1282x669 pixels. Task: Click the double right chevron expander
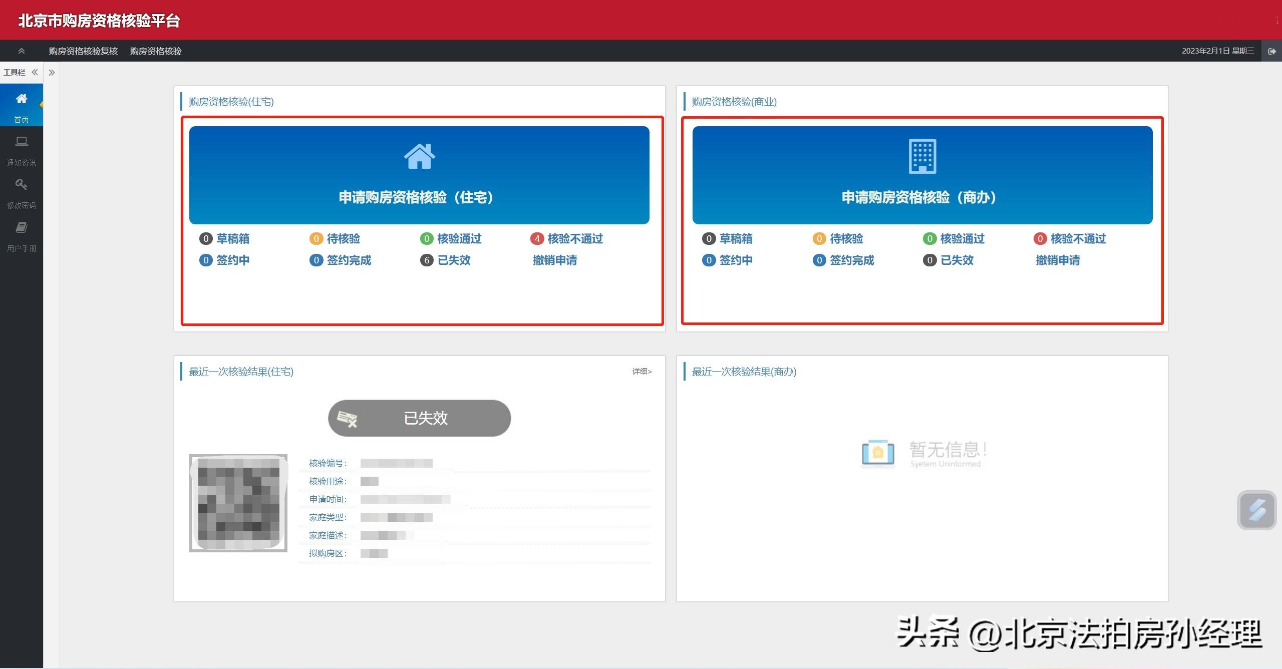point(52,73)
